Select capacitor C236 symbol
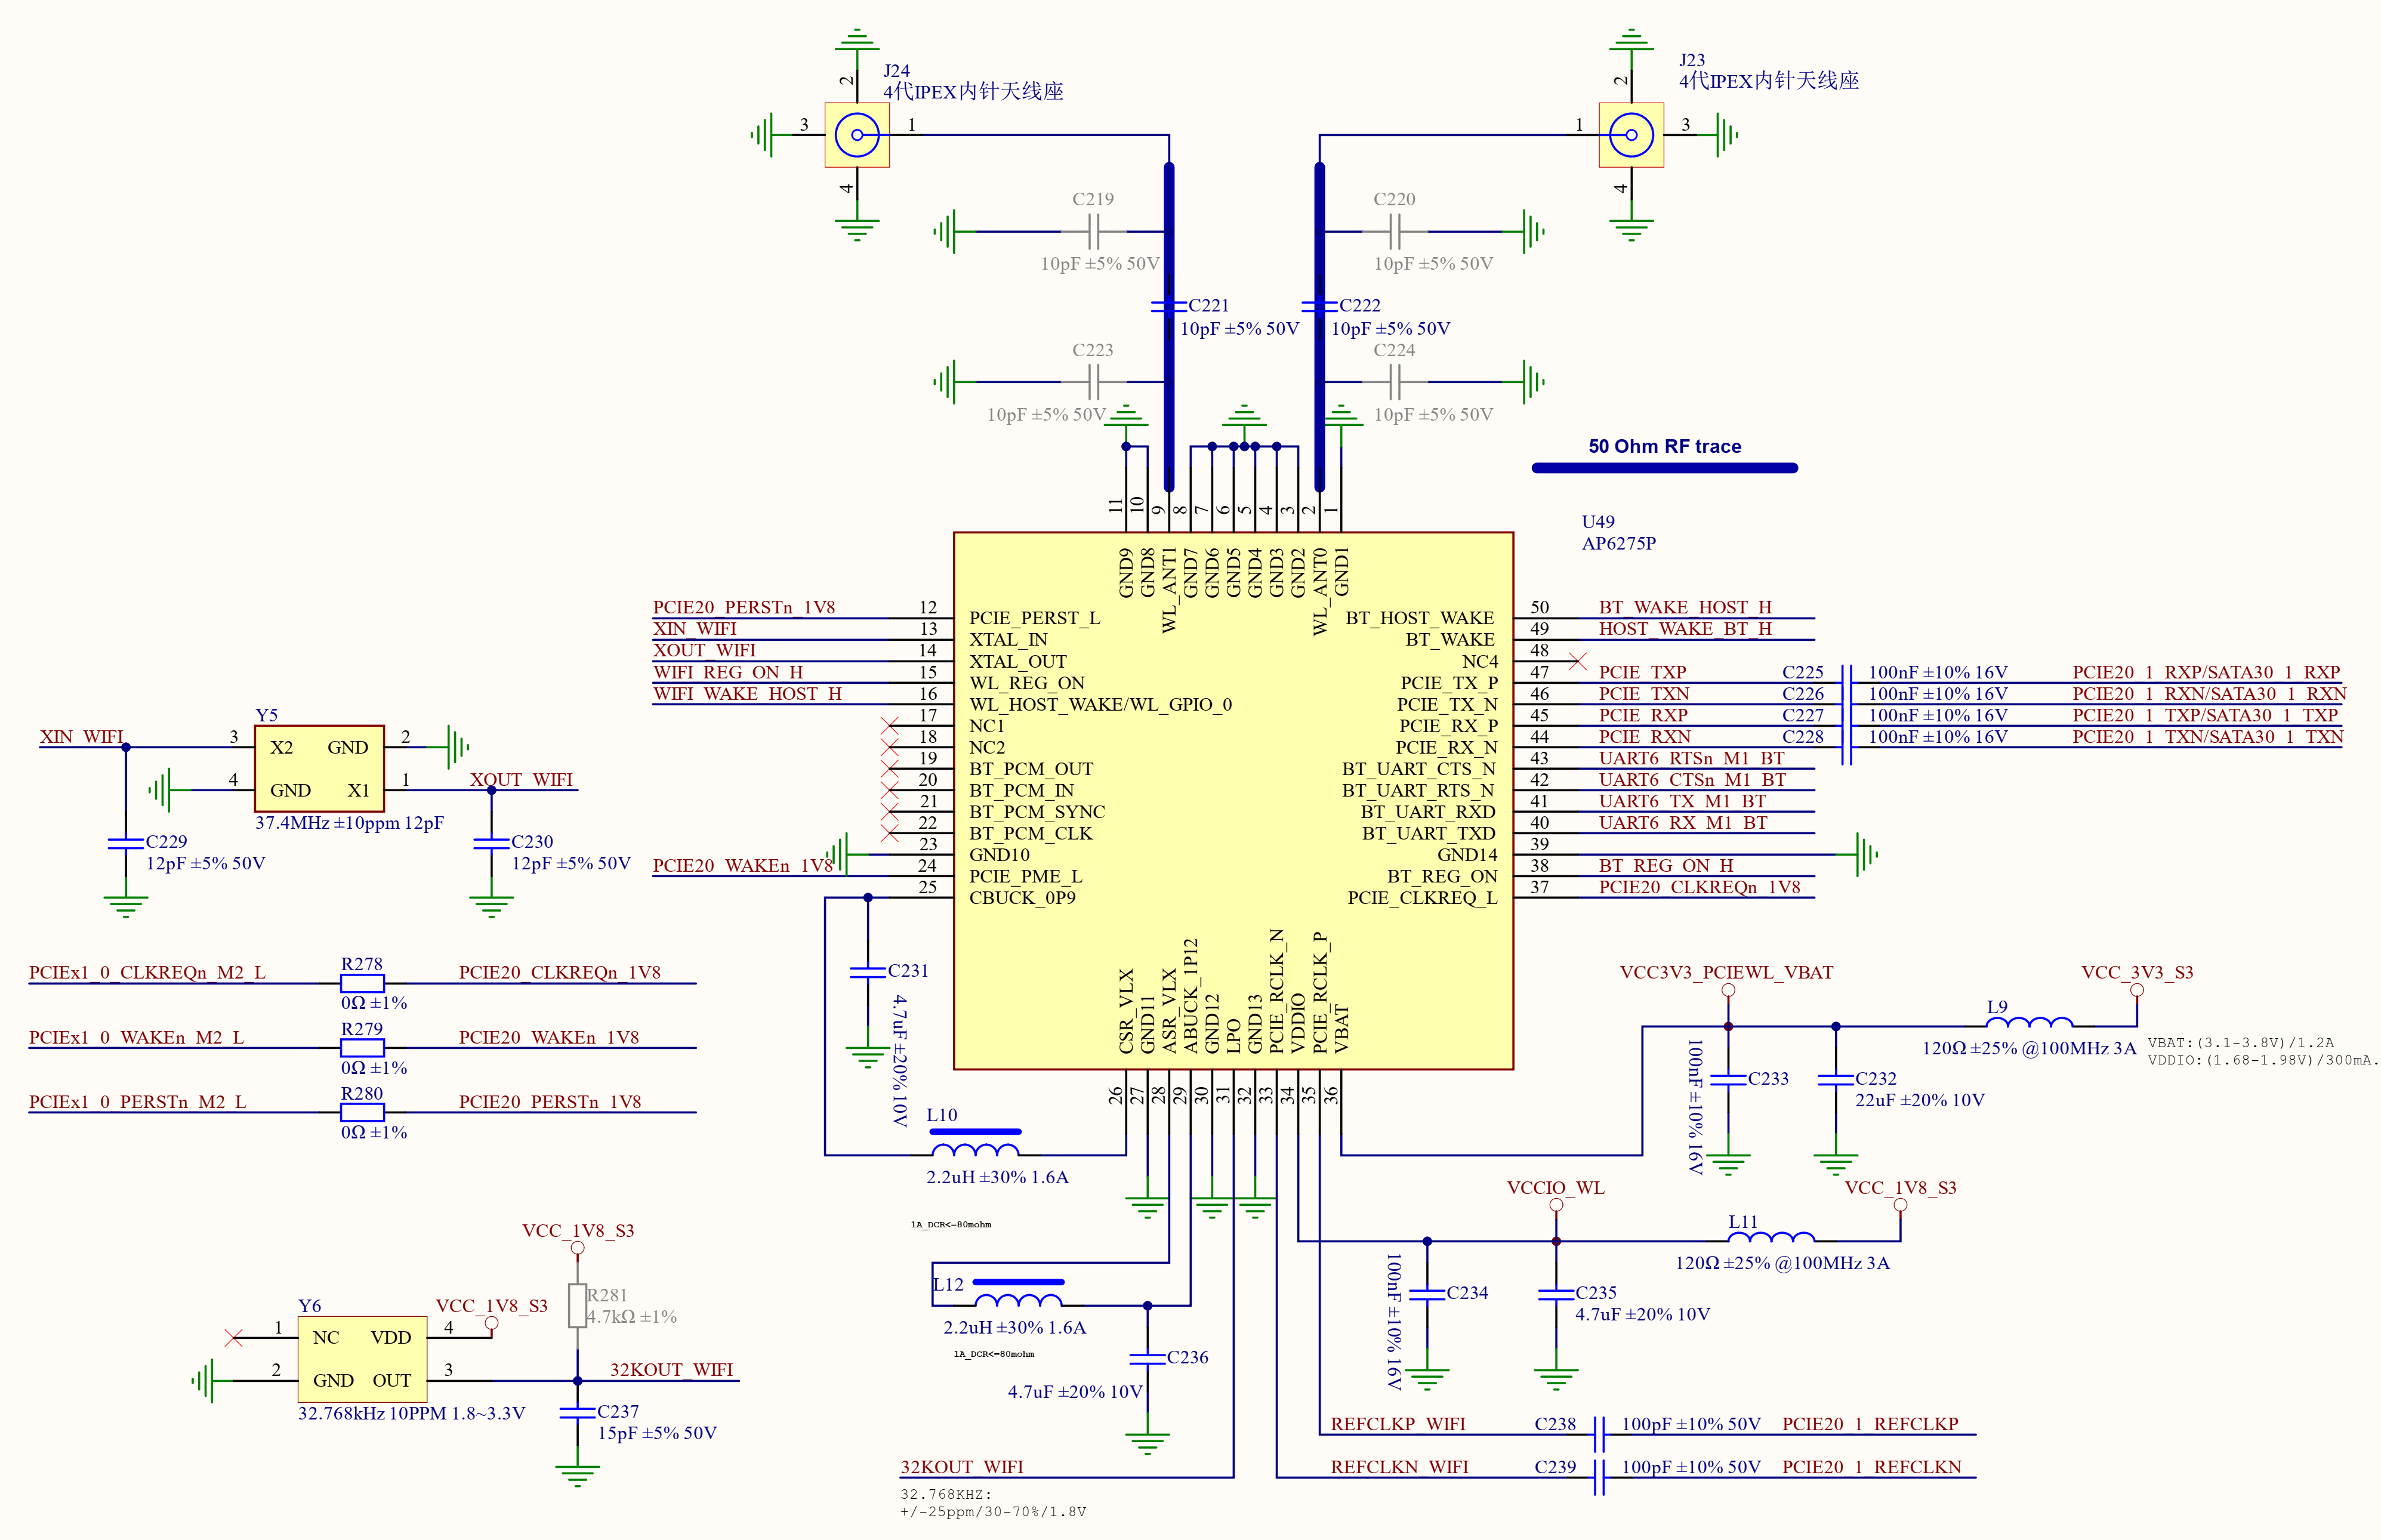This screenshot has width=2381, height=1540. click(x=1147, y=1359)
